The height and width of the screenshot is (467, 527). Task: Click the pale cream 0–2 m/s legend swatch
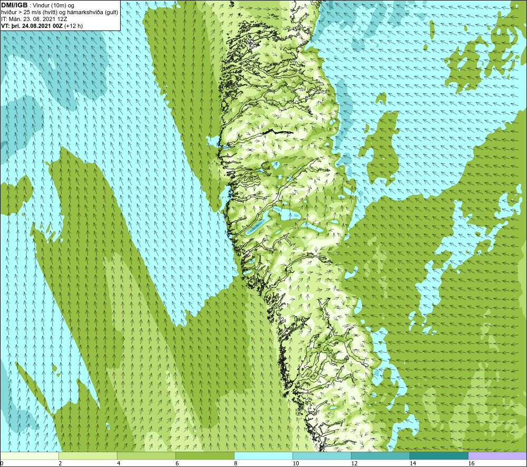point(30,456)
